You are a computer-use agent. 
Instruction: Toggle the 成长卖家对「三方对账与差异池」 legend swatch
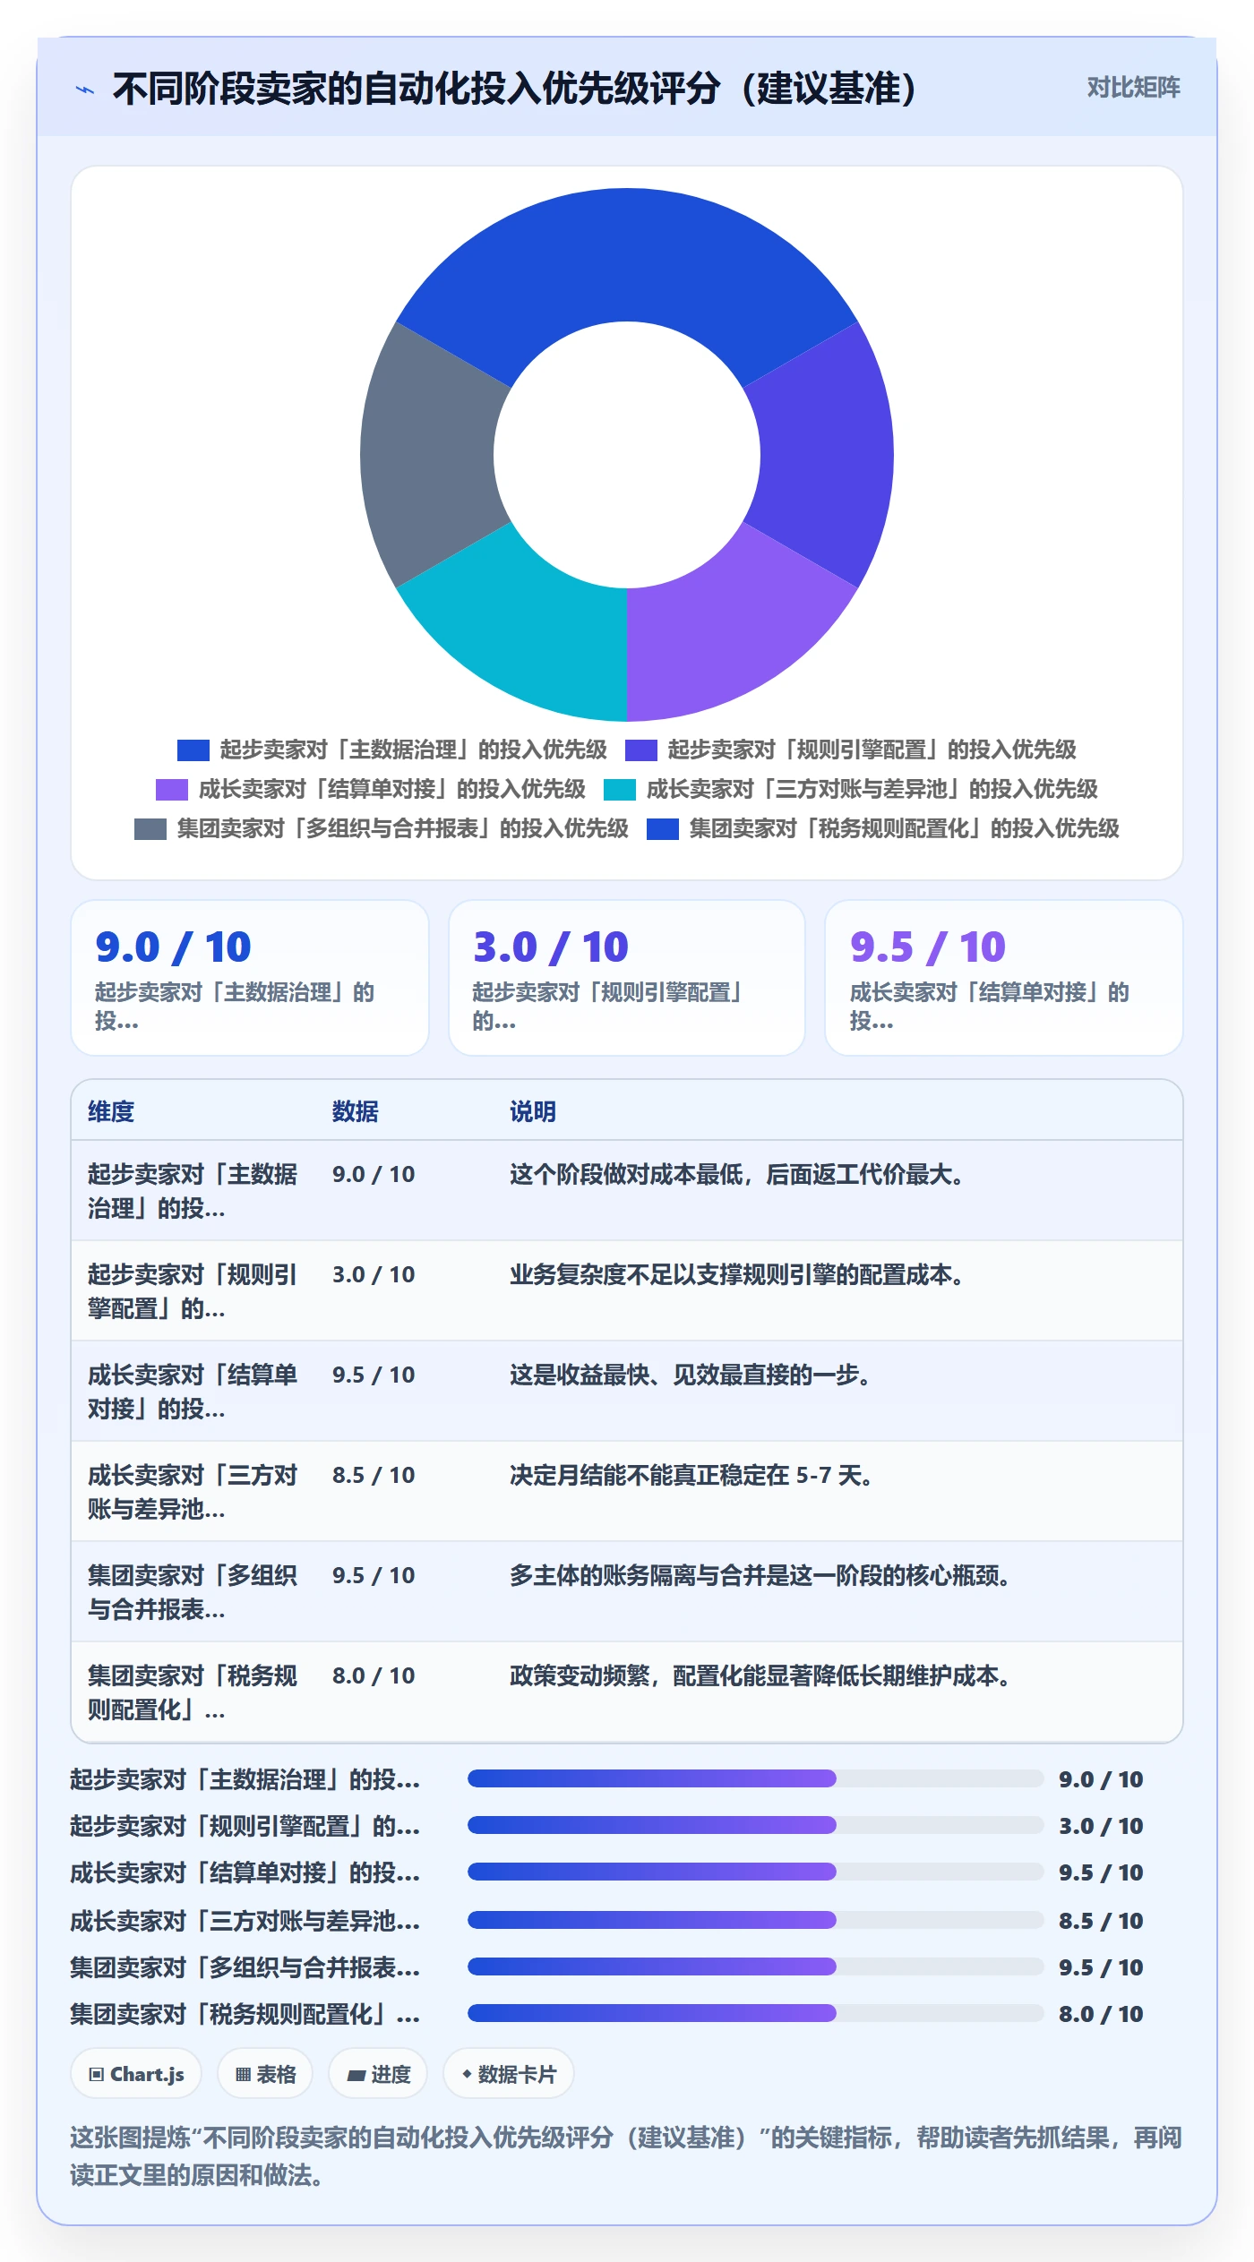(x=620, y=789)
